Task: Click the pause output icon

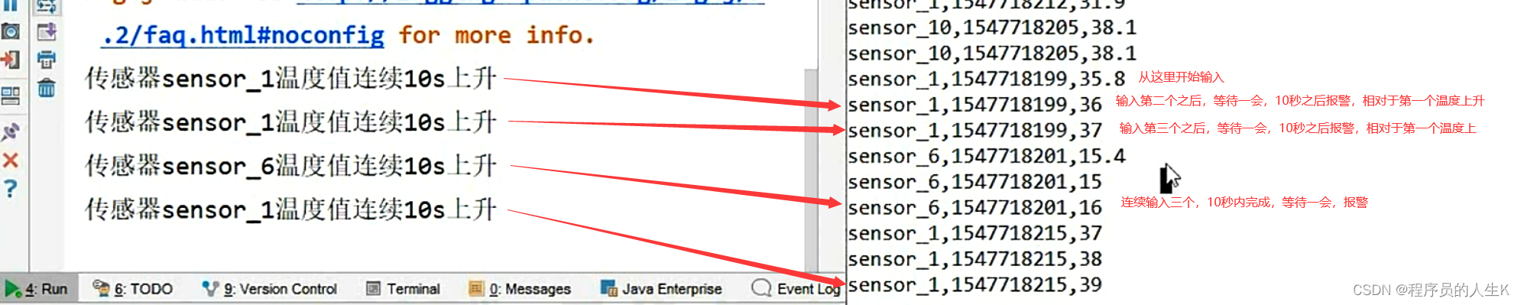Action: 11,5
